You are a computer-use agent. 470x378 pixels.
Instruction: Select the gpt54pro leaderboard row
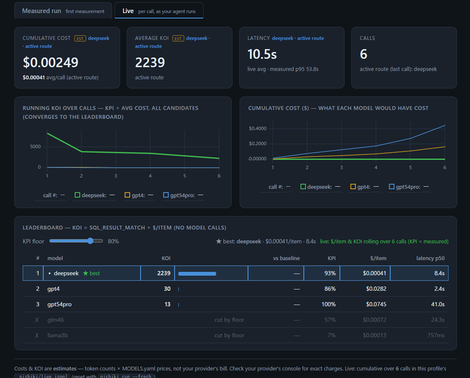pos(235,304)
